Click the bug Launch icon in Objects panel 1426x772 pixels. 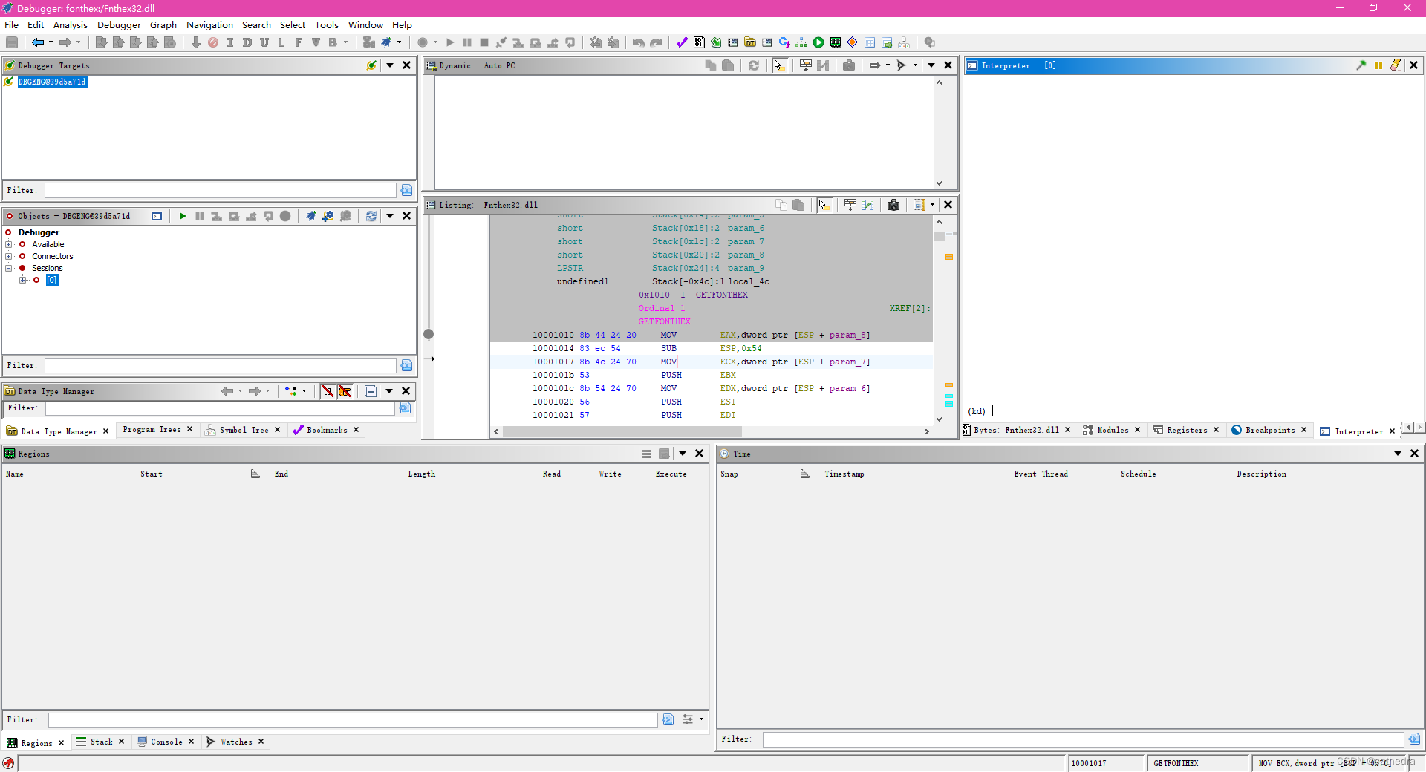pyautogui.click(x=310, y=216)
